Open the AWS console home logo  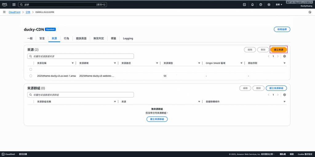coord(4,4)
